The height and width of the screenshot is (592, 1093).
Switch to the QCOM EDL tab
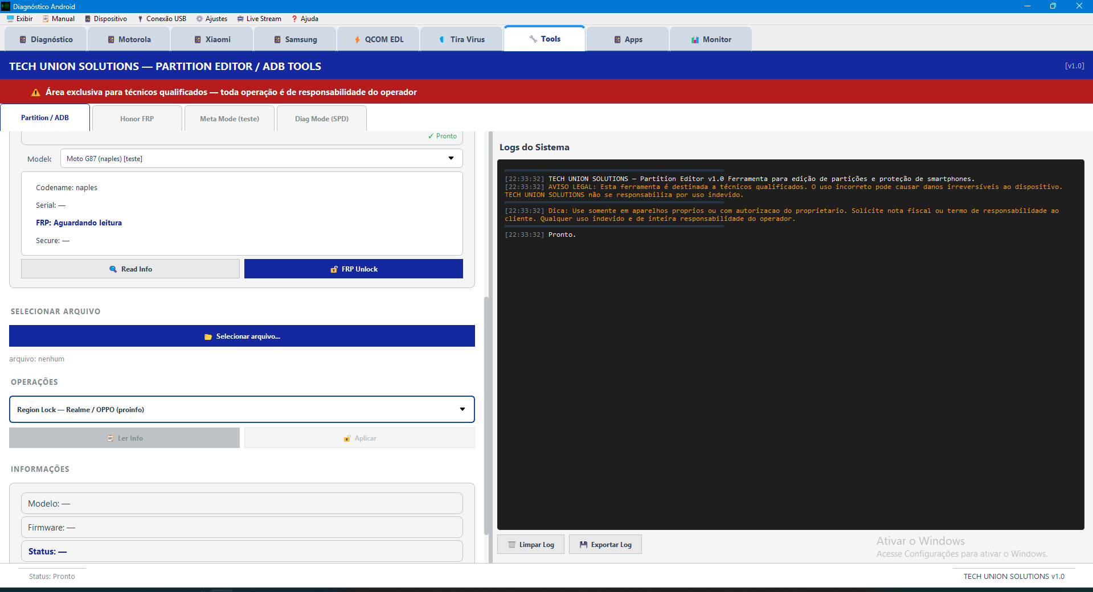click(378, 39)
